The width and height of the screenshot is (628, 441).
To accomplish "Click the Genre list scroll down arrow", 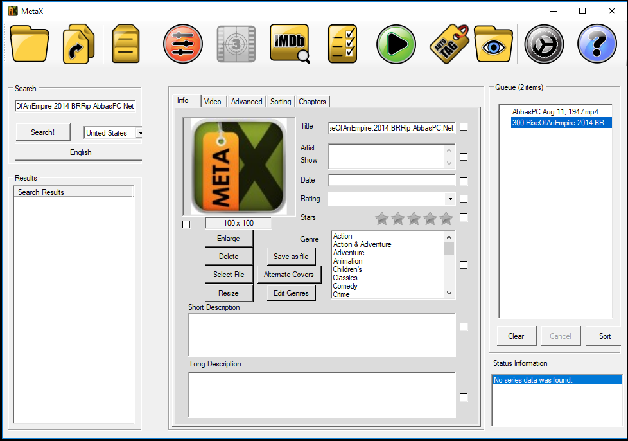I will click(449, 293).
